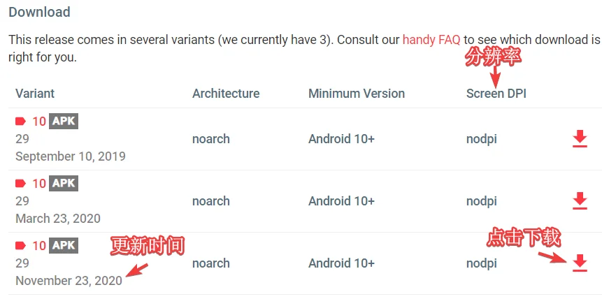Click the APK badge in the March 23, 2020 row
This screenshot has height=299, width=602.
pos(64,184)
